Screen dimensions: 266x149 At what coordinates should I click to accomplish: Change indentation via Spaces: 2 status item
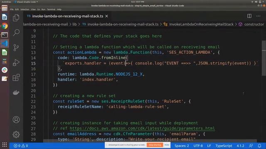182,146
